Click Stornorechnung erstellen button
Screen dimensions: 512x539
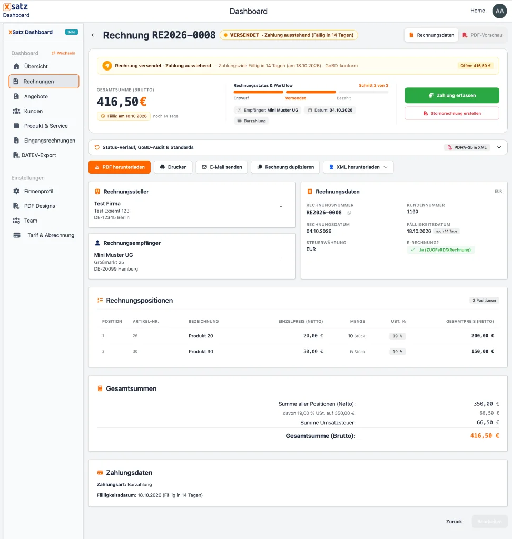(x=452, y=114)
